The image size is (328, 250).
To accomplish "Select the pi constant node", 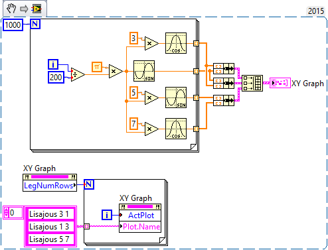I will pos(97,67).
